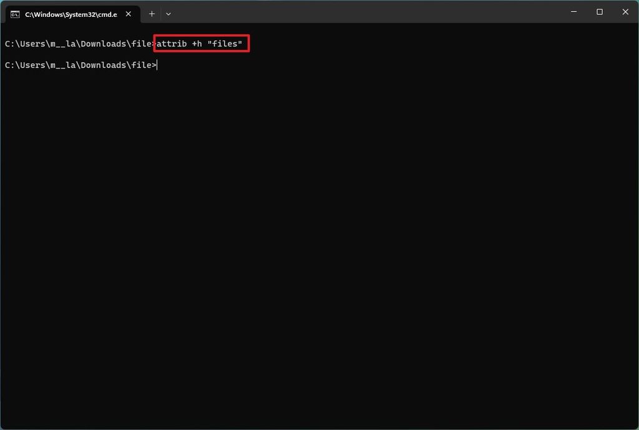Click the blinking cursor after the file path prompt

pyautogui.click(x=157, y=64)
